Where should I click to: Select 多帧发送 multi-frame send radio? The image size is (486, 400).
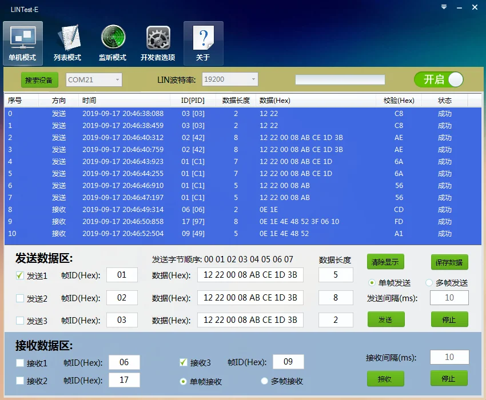[x=429, y=283]
